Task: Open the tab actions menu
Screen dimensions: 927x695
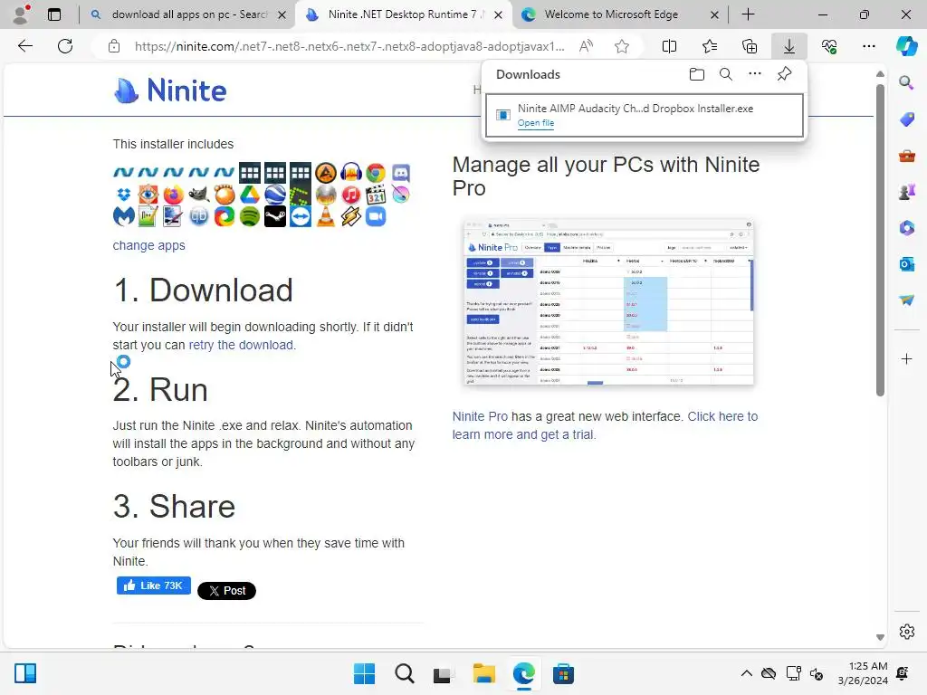Action: tap(54, 14)
